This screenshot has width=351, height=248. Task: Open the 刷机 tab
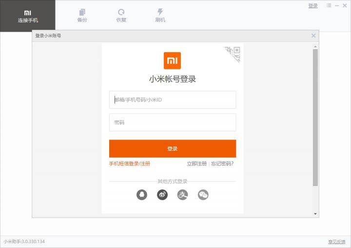[160, 16]
